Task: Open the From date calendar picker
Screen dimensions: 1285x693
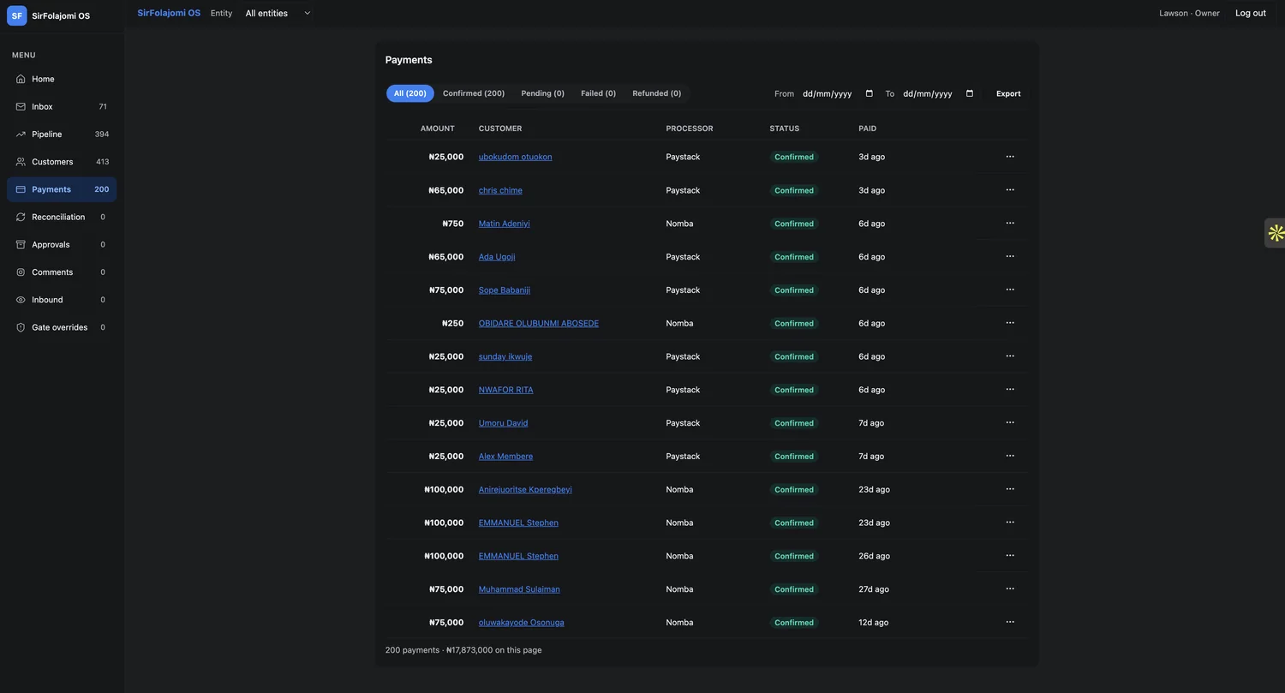Action: (870, 93)
